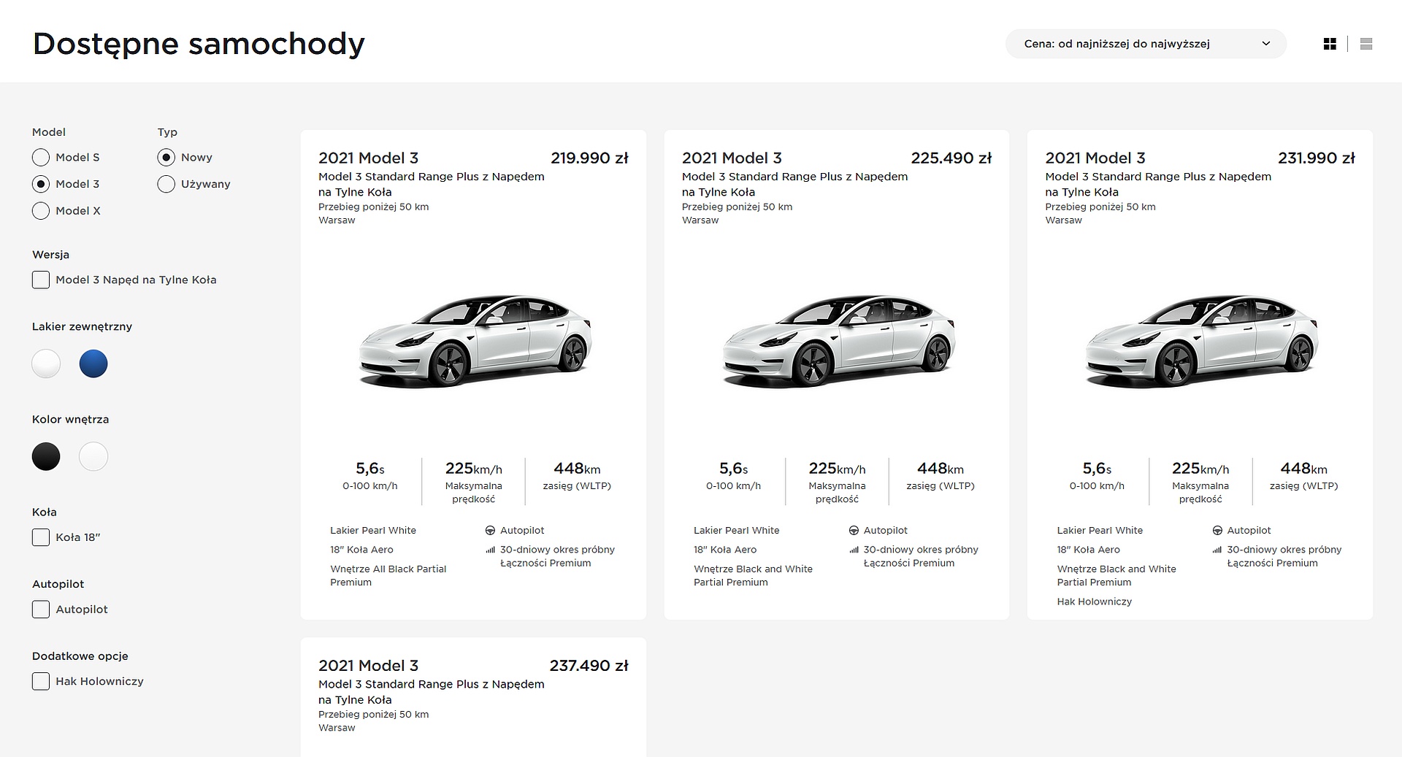Open the price sorting dropdown
1402x757 pixels.
click(x=1146, y=44)
